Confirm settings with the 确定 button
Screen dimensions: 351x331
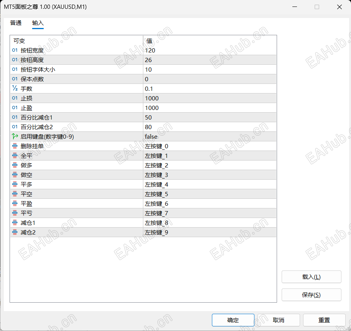pyautogui.click(x=233, y=320)
